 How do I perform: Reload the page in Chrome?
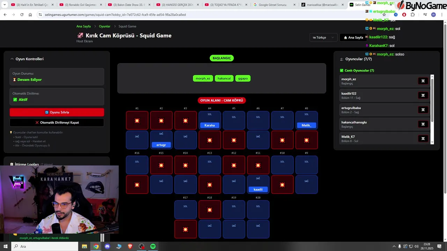[22, 15]
